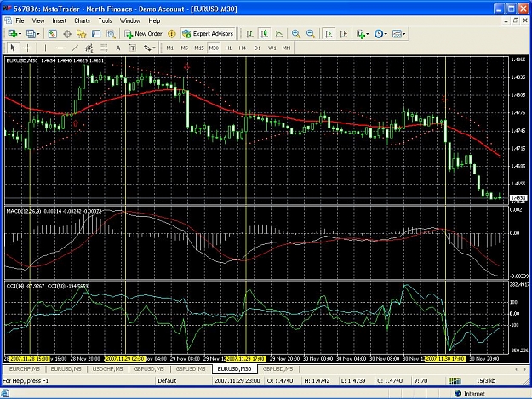Select the EURUSD,M30 chart tab
The image size is (532, 399).
(234, 369)
